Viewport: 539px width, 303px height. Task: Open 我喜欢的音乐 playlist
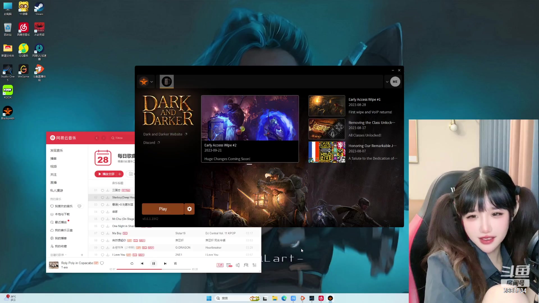[61, 206]
